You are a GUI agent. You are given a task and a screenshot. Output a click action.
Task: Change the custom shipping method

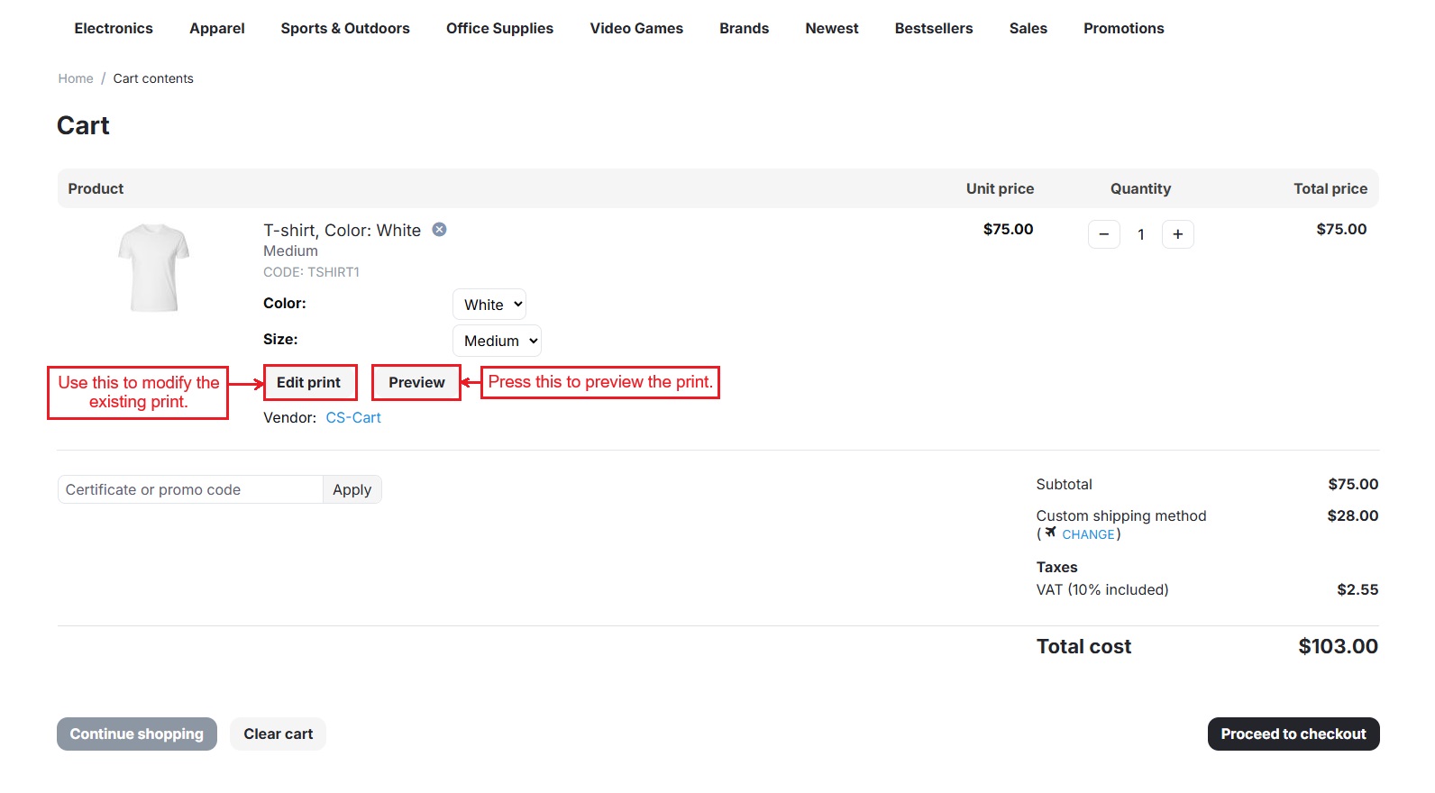tap(1087, 534)
